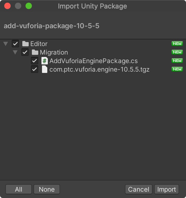186x198 pixels.
Task: Click the Migration folder icon
Action: (35, 52)
